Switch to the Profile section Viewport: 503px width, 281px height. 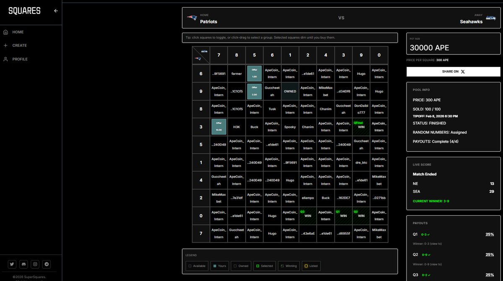pos(17,59)
